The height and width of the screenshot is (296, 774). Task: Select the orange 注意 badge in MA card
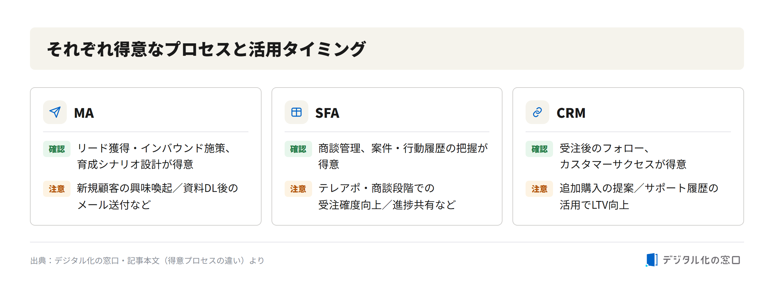[x=57, y=189]
